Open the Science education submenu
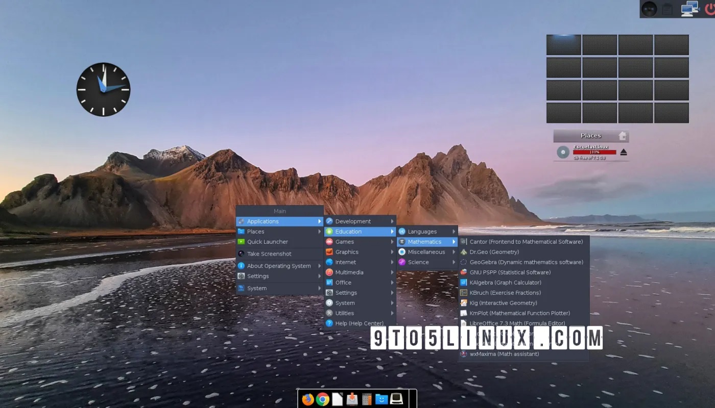The image size is (715, 408). (427, 262)
